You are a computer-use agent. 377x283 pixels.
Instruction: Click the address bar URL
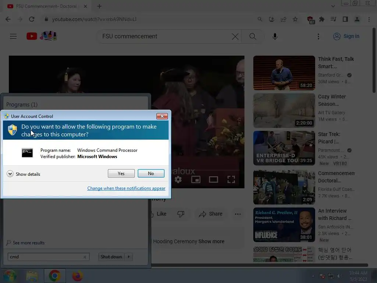coord(94,19)
